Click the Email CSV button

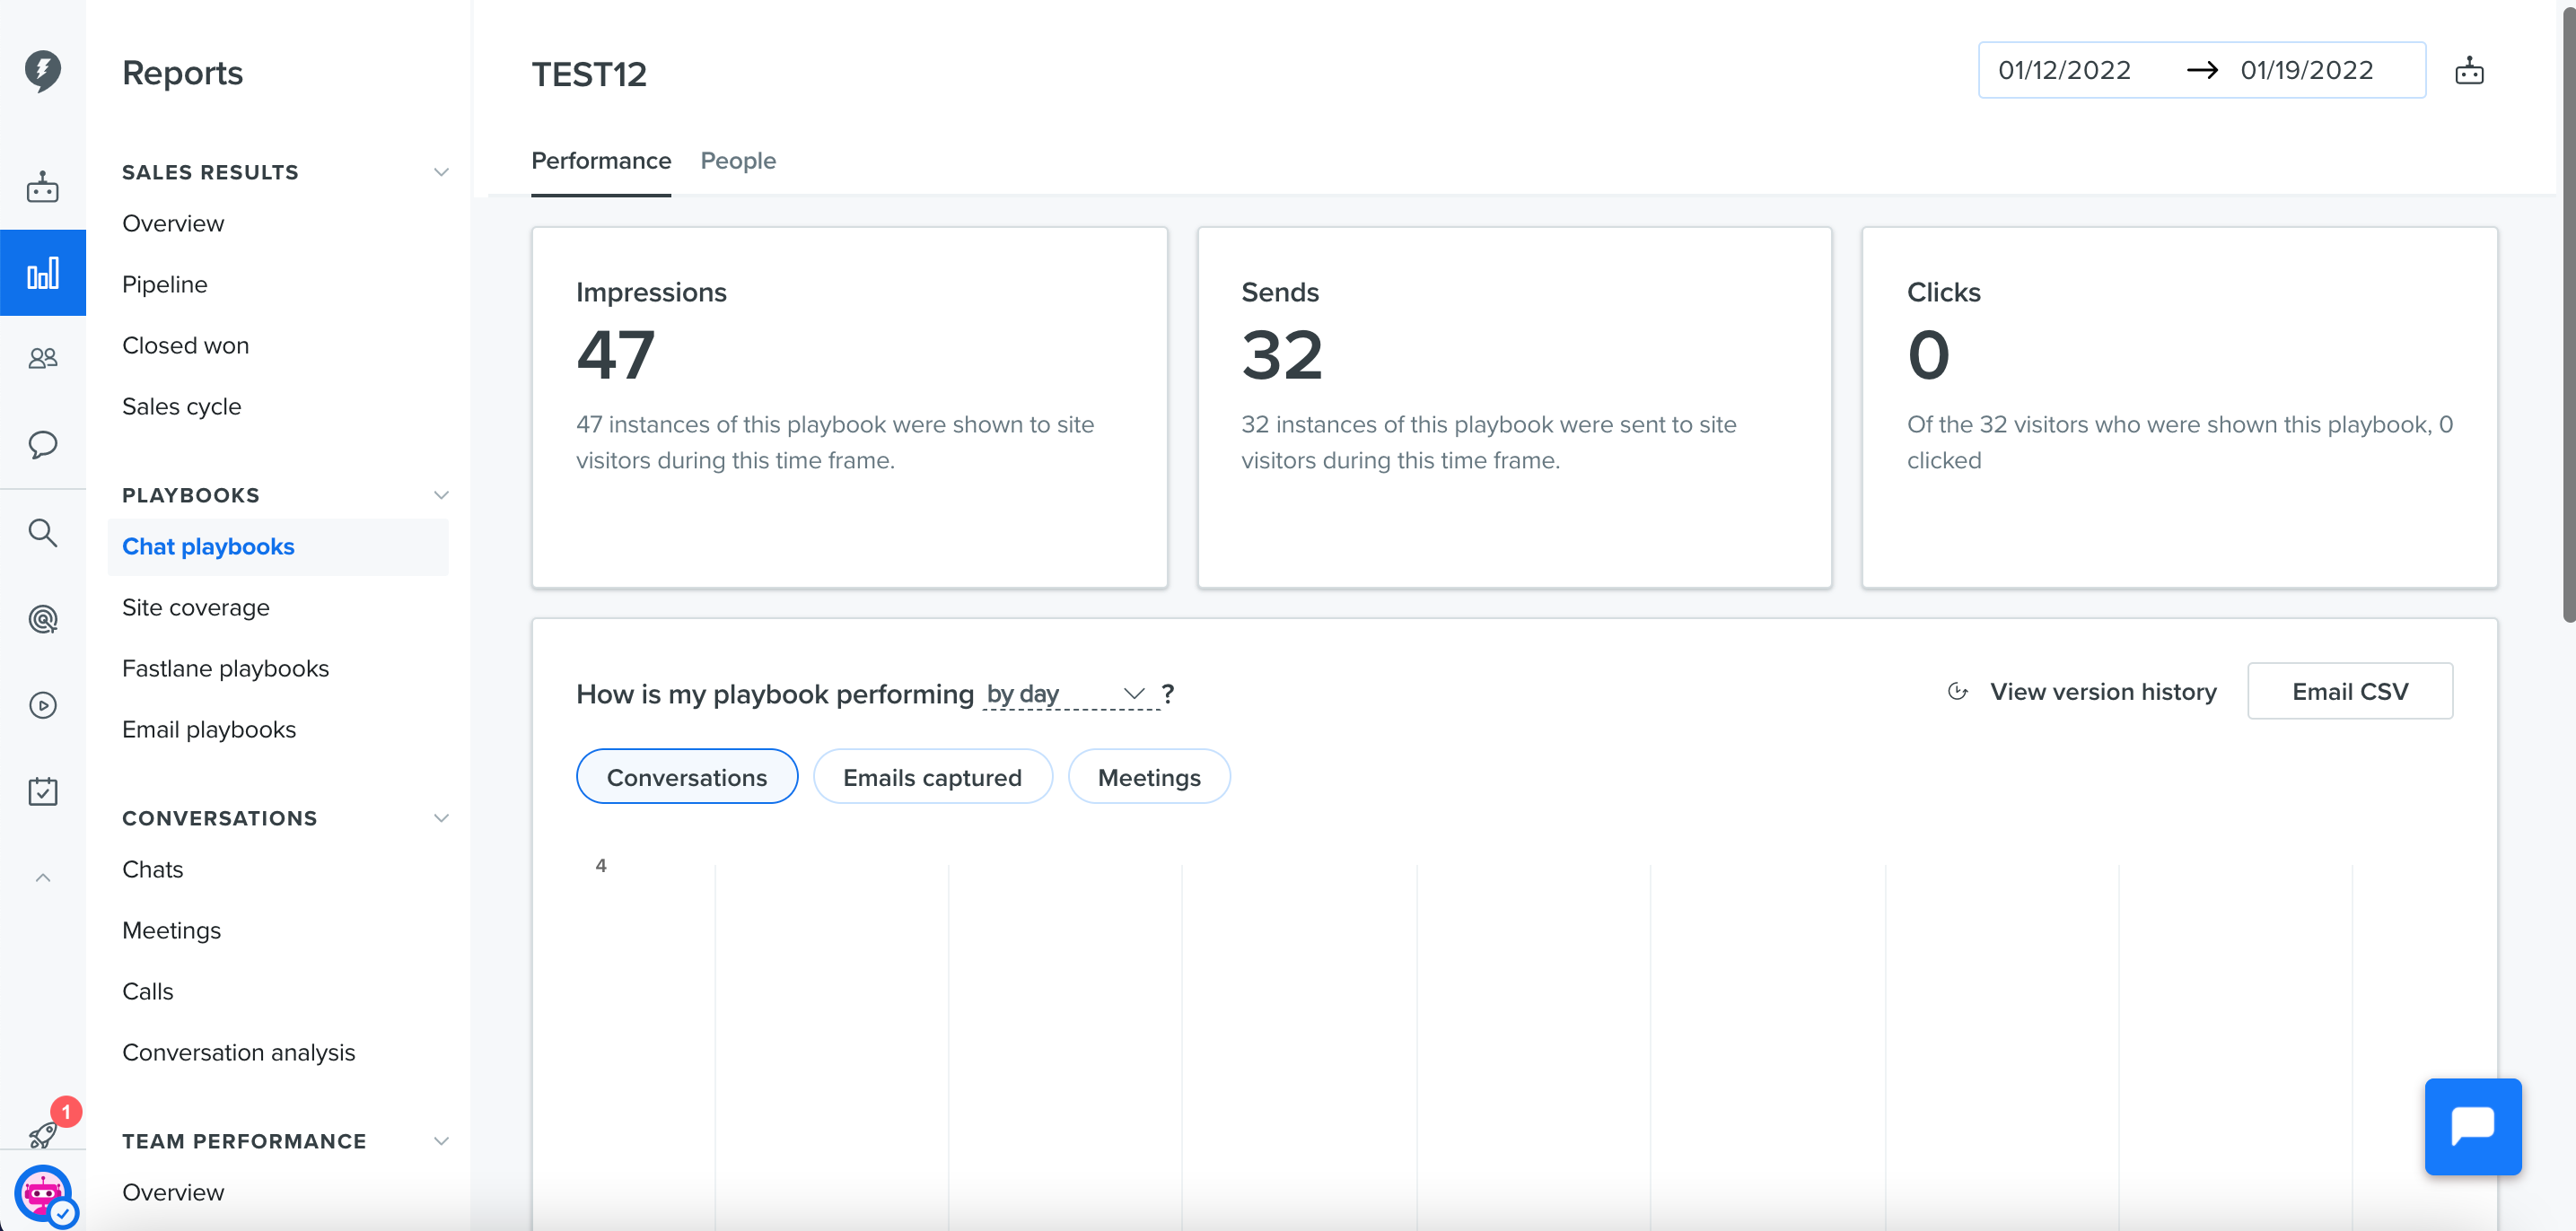pos(2350,691)
